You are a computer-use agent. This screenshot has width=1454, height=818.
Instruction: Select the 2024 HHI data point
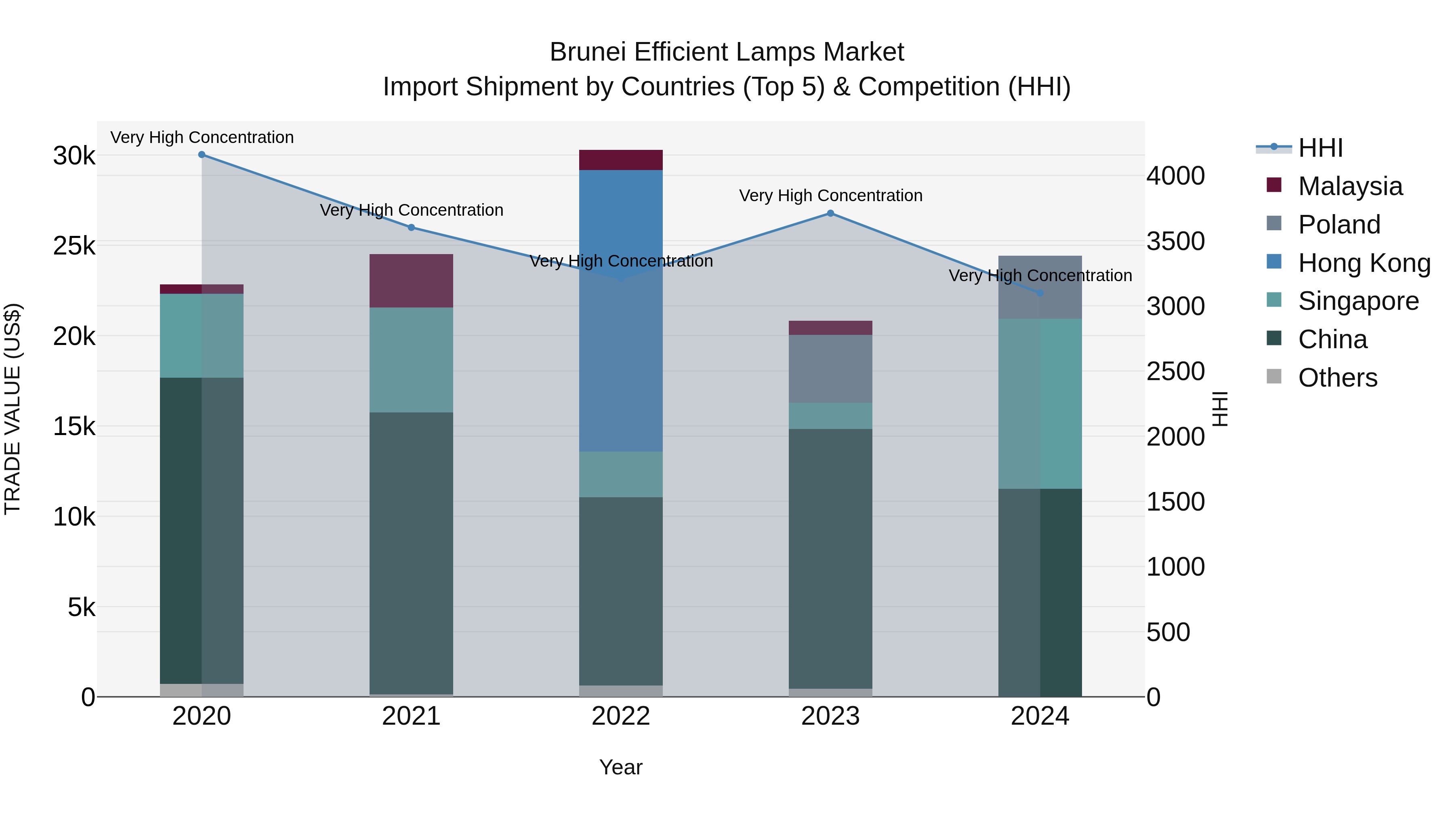tap(1040, 293)
